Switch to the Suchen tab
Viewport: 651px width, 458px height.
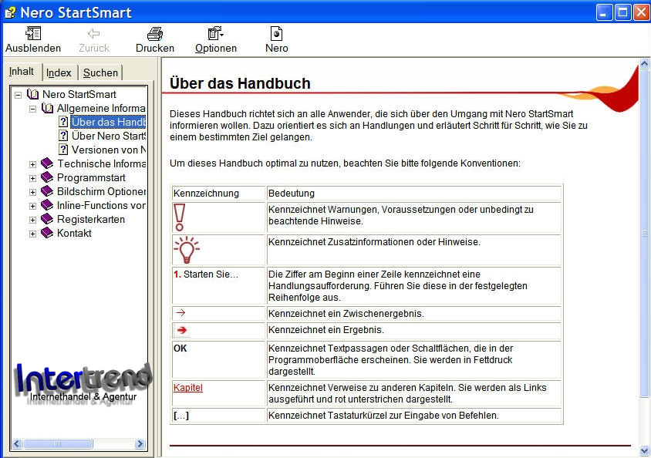coord(100,72)
